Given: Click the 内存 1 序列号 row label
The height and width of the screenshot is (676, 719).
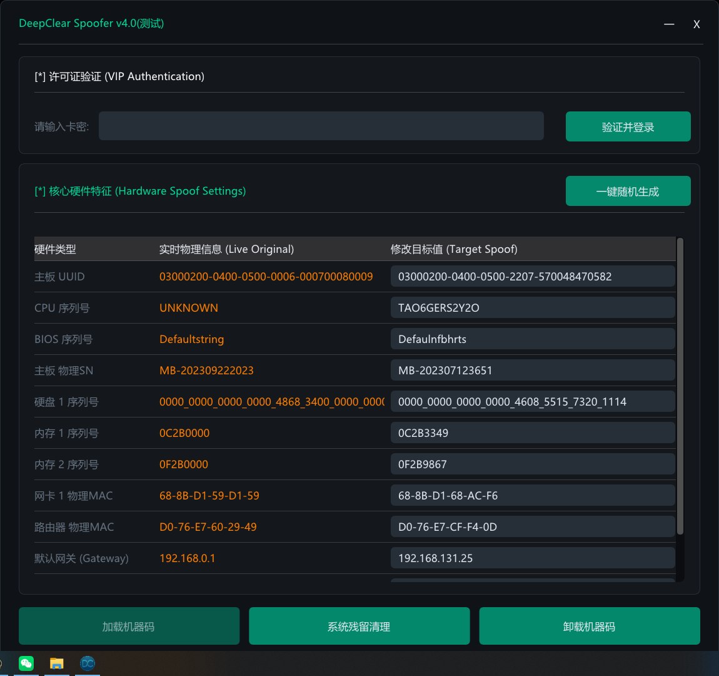Looking at the screenshot, I should 66,433.
